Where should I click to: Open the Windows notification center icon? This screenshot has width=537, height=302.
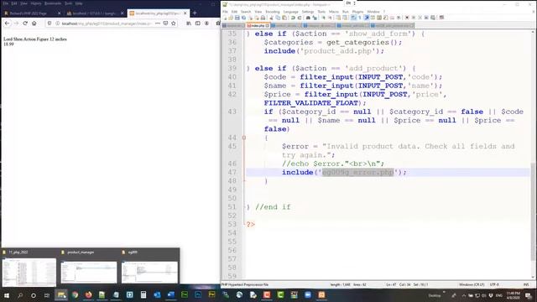point(529,295)
